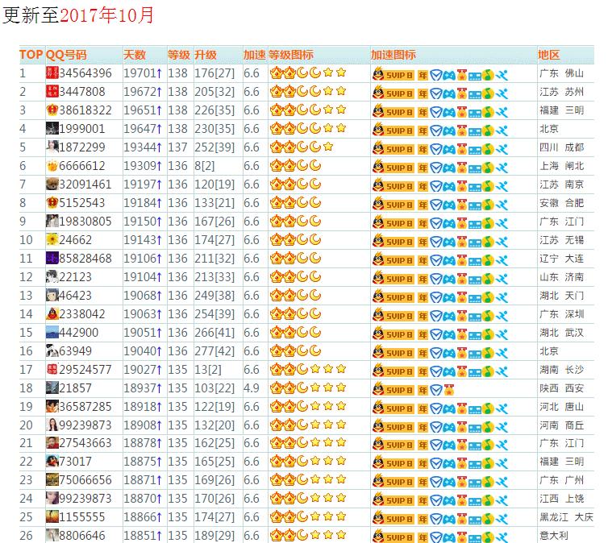Click the blue running figure icon in row 12
Screen dimensions: 608x543
[502, 277]
